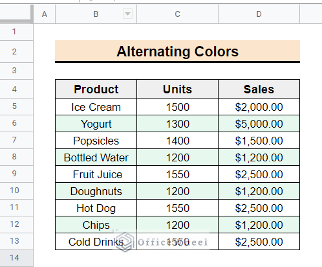Select the Ice Cream cell
Viewport: 322px width, 267px height.
pos(96,107)
